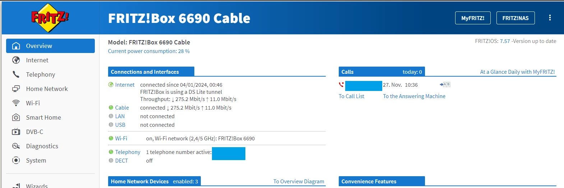Viewport: 564px width, 188px height.
Task: Click the phonebook icon beside call entry
Action: click(x=445, y=85)
